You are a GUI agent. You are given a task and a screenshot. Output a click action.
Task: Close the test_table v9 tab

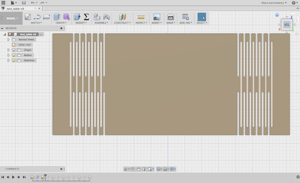click(39, 8)
